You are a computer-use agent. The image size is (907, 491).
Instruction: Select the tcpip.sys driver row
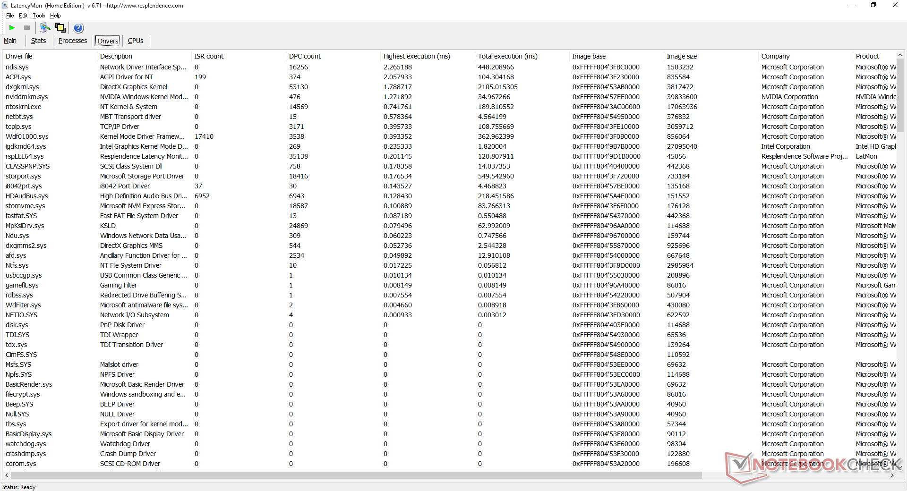coord(449,127)
